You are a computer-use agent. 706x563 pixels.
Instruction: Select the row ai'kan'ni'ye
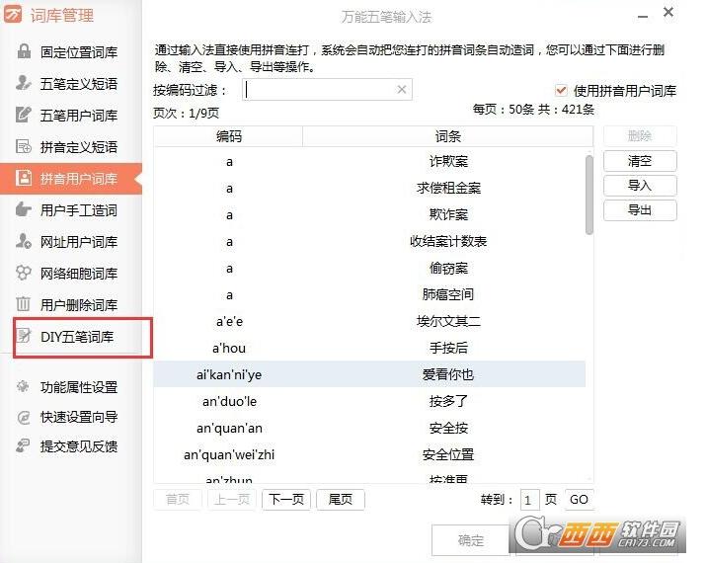[x=369, y=374]
